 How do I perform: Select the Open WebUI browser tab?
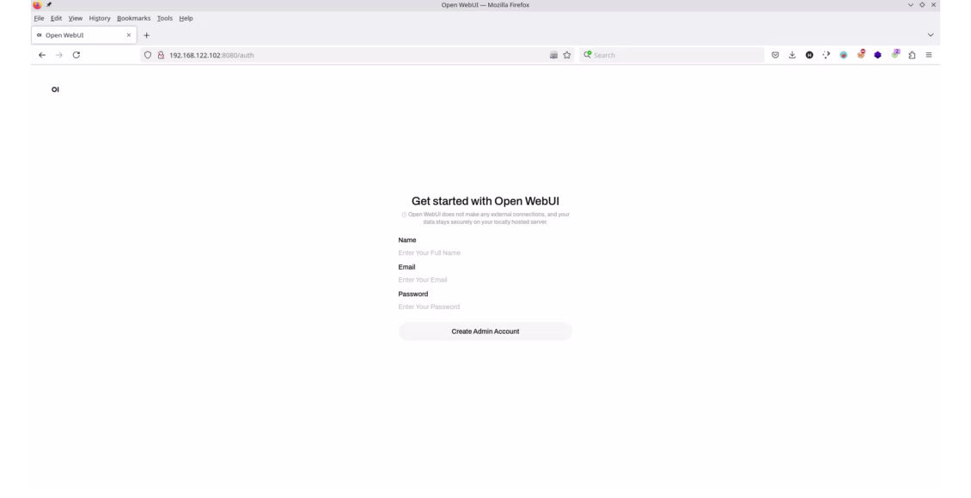(x=77, y=35)
